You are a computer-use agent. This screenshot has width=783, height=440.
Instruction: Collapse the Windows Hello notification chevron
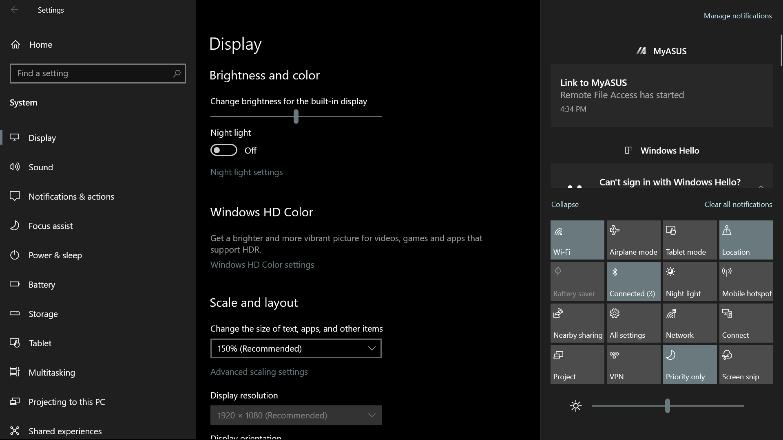(x=761, y=187)
